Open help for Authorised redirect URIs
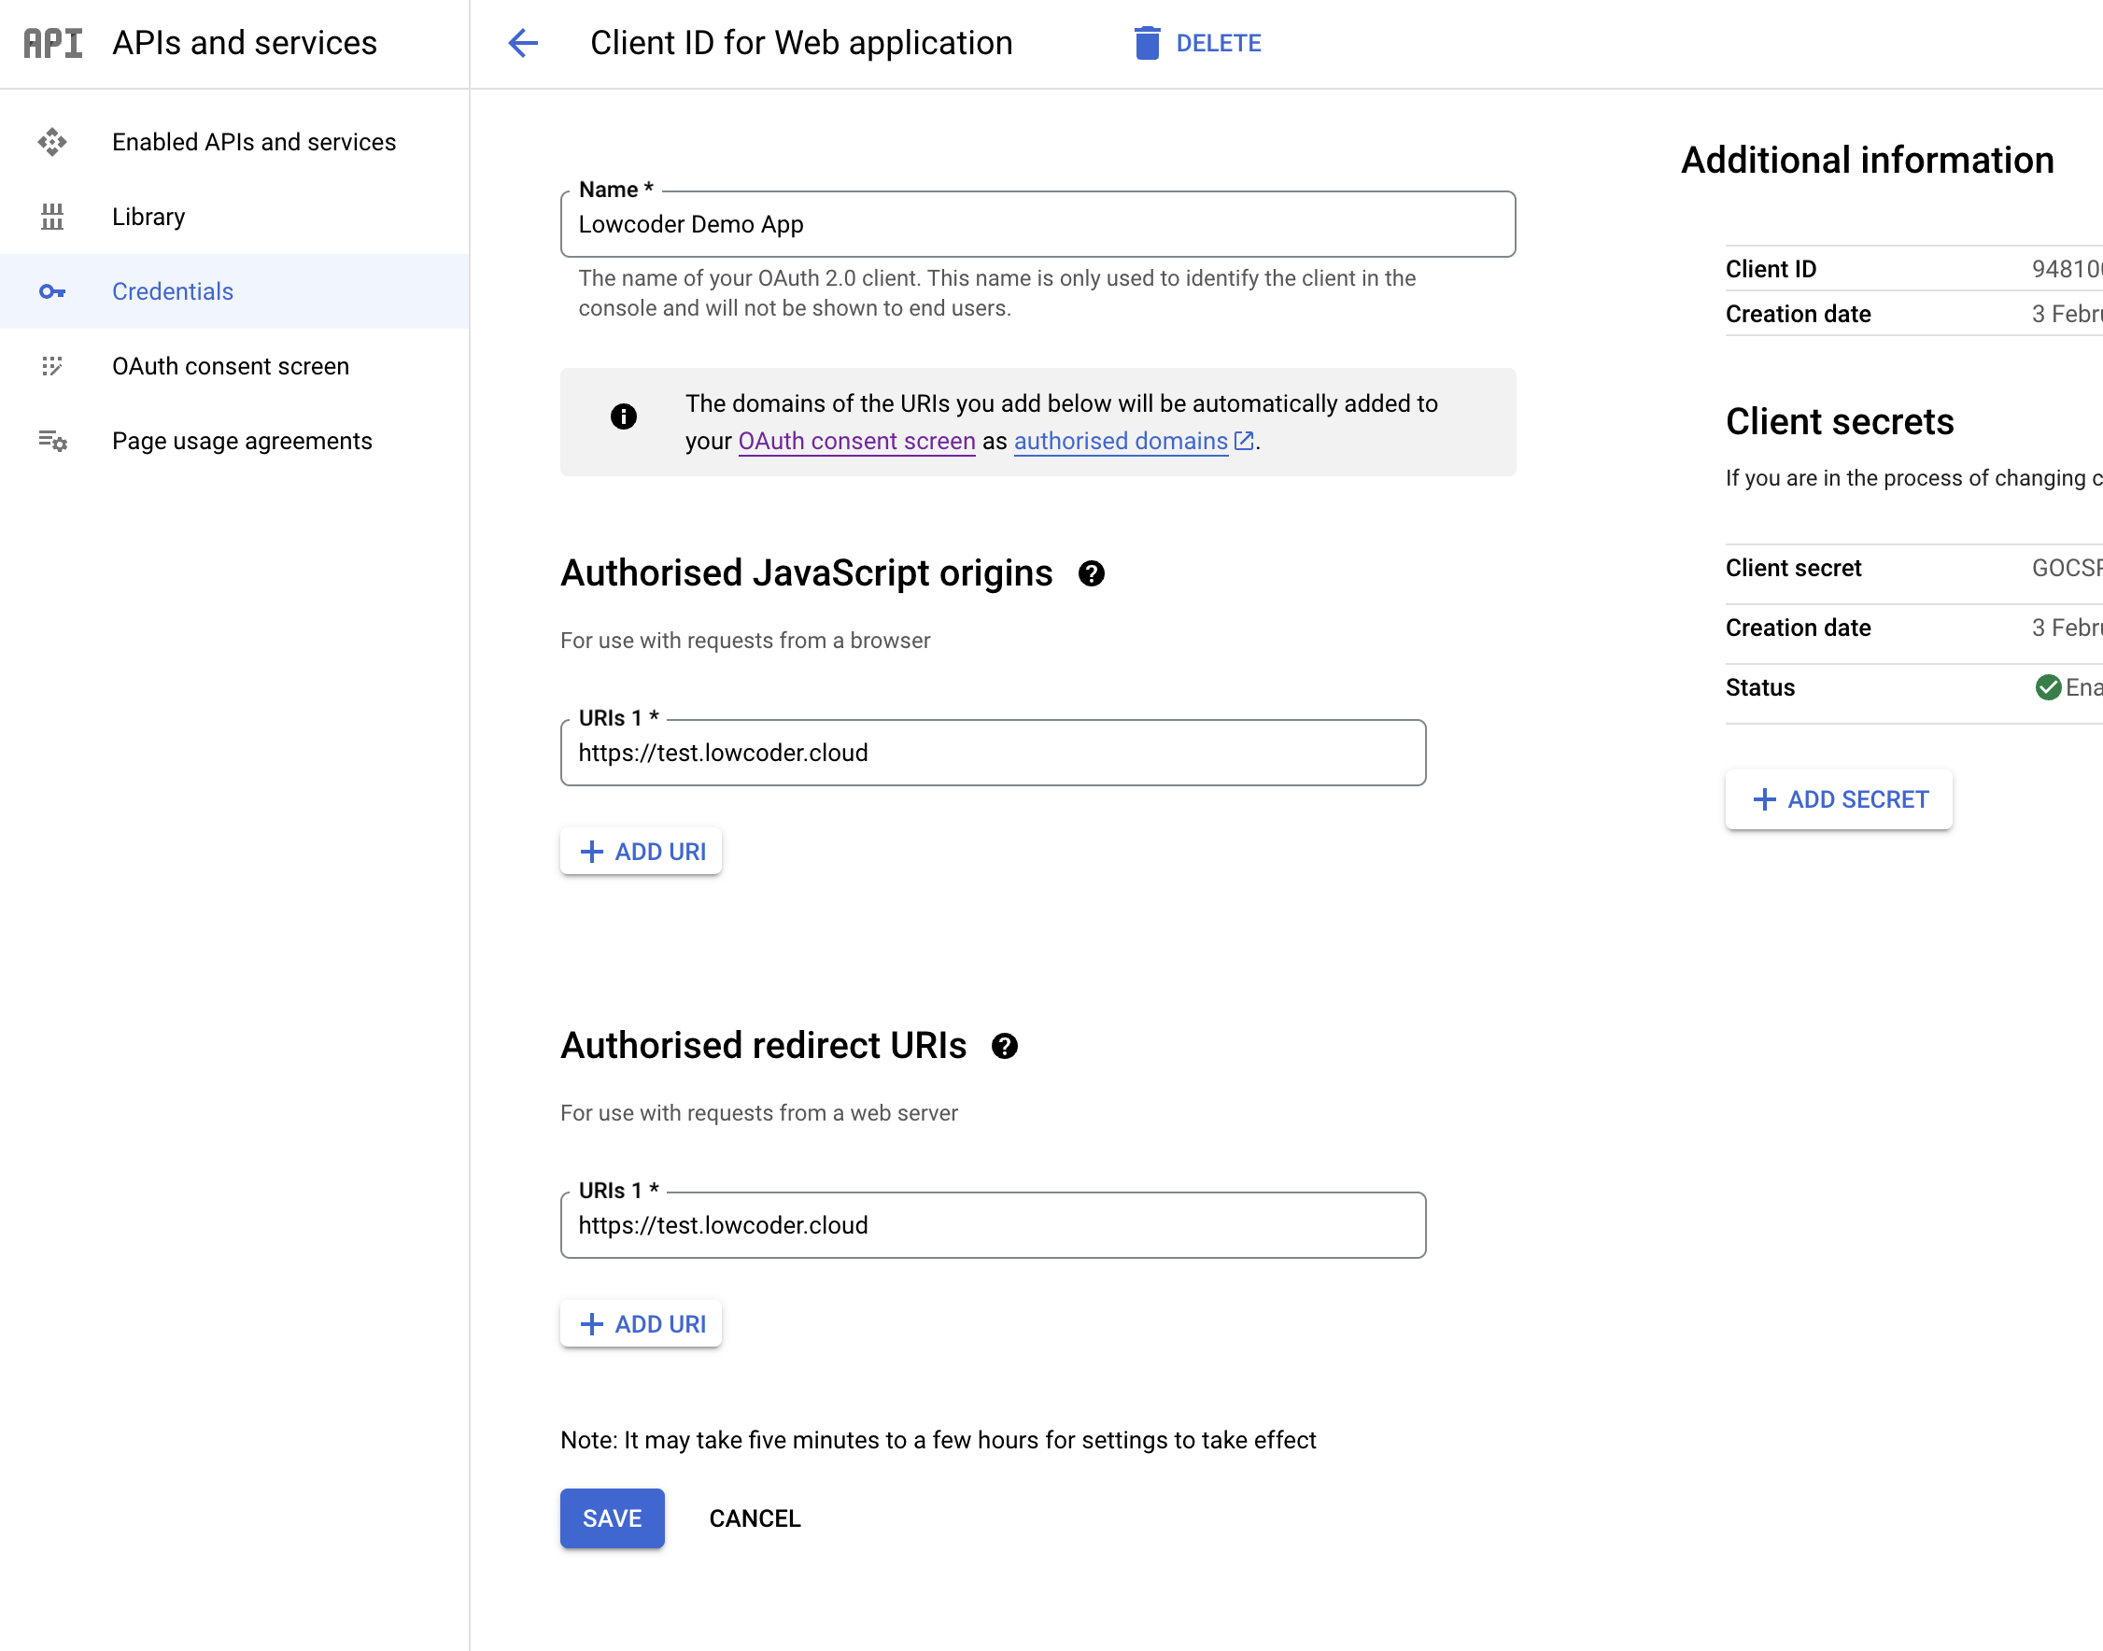Screen dimensions: 2103x1651 [1004, 1046]
